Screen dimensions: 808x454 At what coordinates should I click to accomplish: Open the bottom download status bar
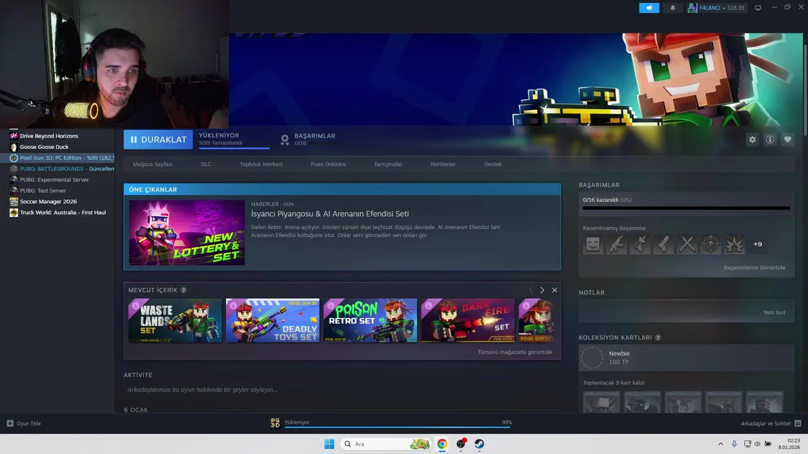[x=391, y=423]
